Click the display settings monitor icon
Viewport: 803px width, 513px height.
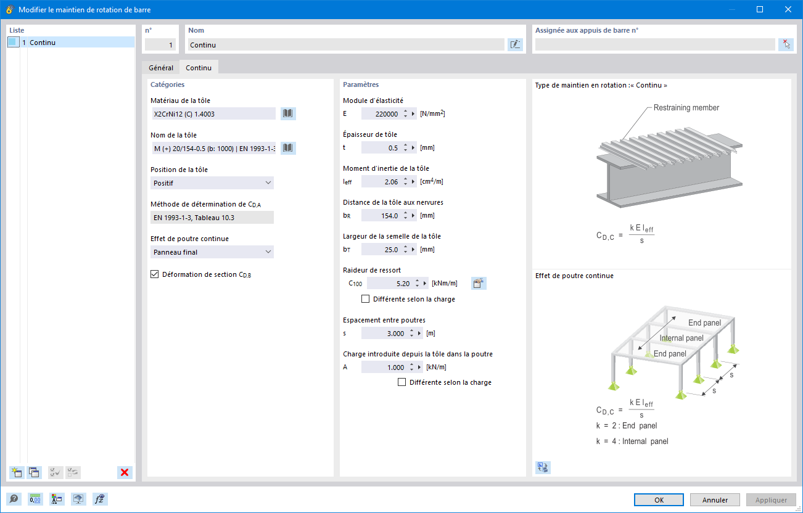pos(78,499)
